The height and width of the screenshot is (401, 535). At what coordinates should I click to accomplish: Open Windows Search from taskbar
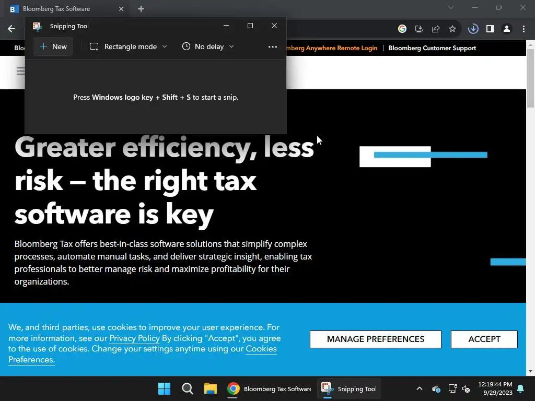[188, 388]
